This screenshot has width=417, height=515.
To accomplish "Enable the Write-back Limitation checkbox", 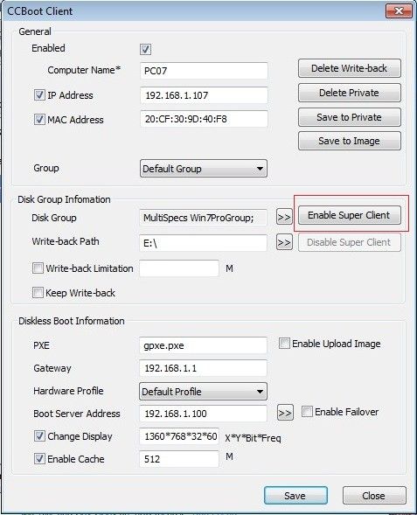I will (38, 268).
